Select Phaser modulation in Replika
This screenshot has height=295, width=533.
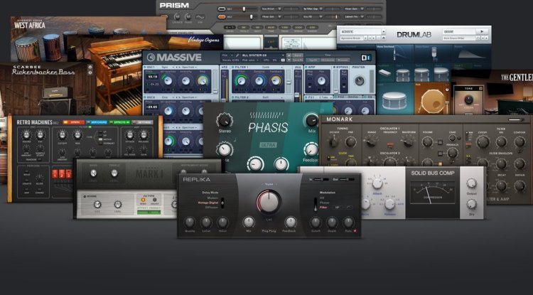tap(325, 203)
